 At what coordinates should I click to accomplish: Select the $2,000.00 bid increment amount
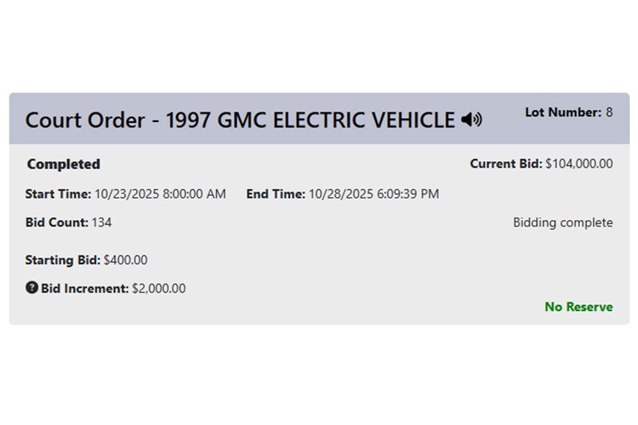(x=159, y=288)
